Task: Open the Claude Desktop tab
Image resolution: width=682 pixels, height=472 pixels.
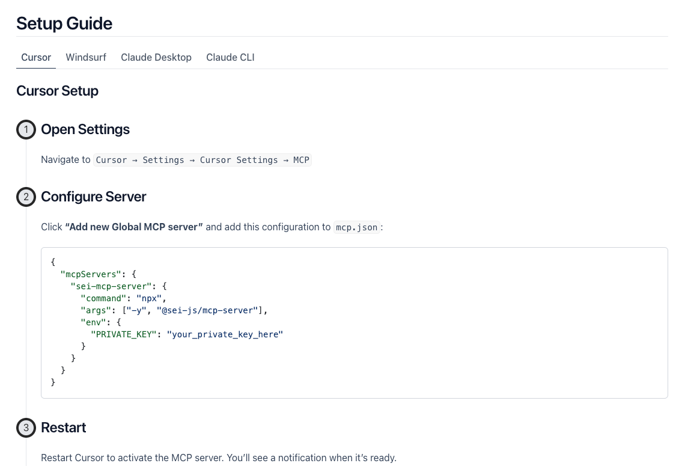Action: tap(156, 58)
